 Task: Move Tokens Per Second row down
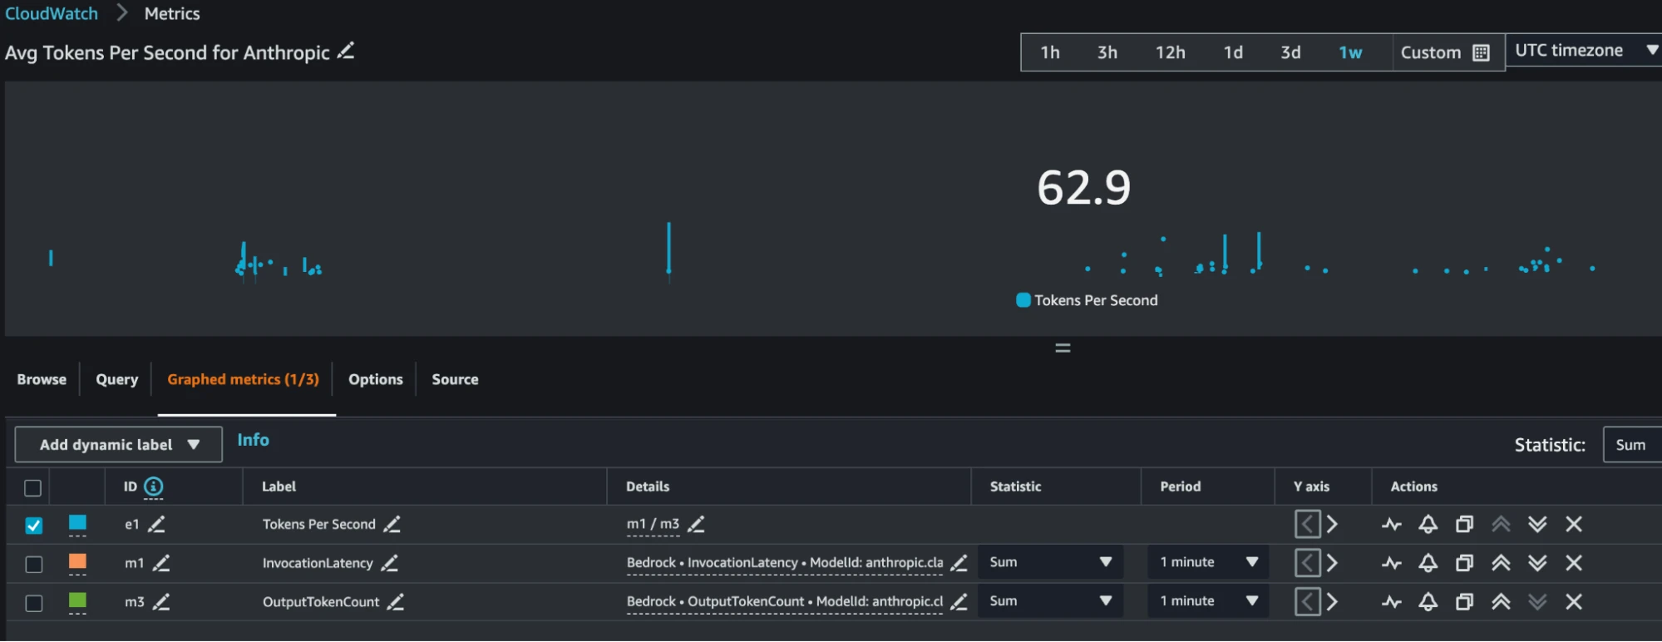click(1537, 524)
